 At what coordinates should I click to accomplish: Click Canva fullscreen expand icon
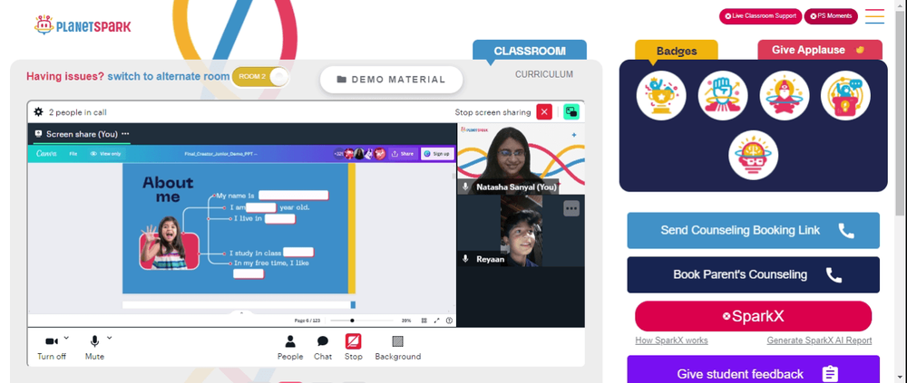(x=437, y=321)
